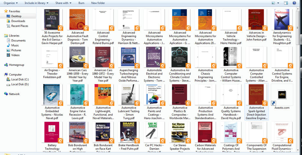Select Coatings Of Polymers And Plastics PDF
The width and height of the screenshot is (302, 155).
[x=231, y=133]
